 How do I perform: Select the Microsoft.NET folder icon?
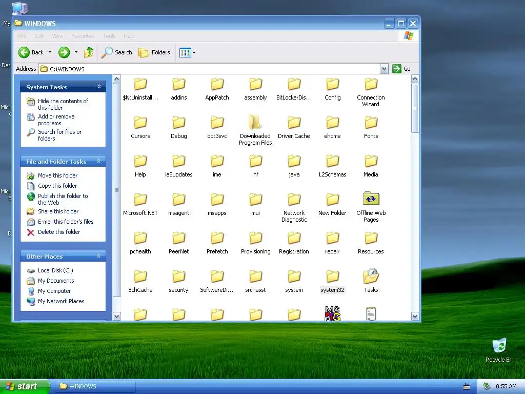pos(140,200)
